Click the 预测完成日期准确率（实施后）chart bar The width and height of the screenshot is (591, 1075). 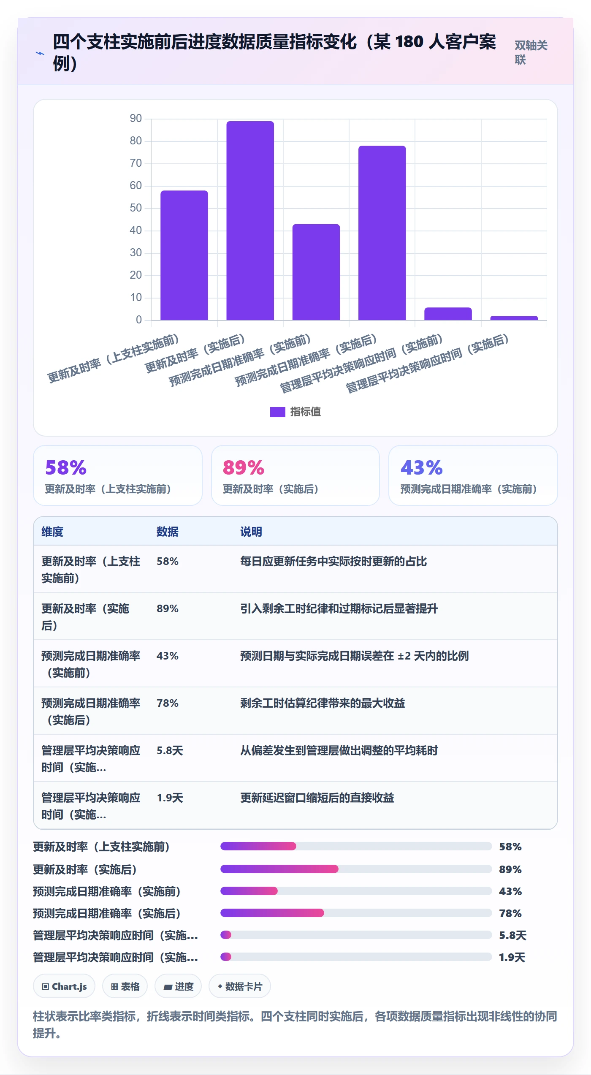(x=382, y=233)
